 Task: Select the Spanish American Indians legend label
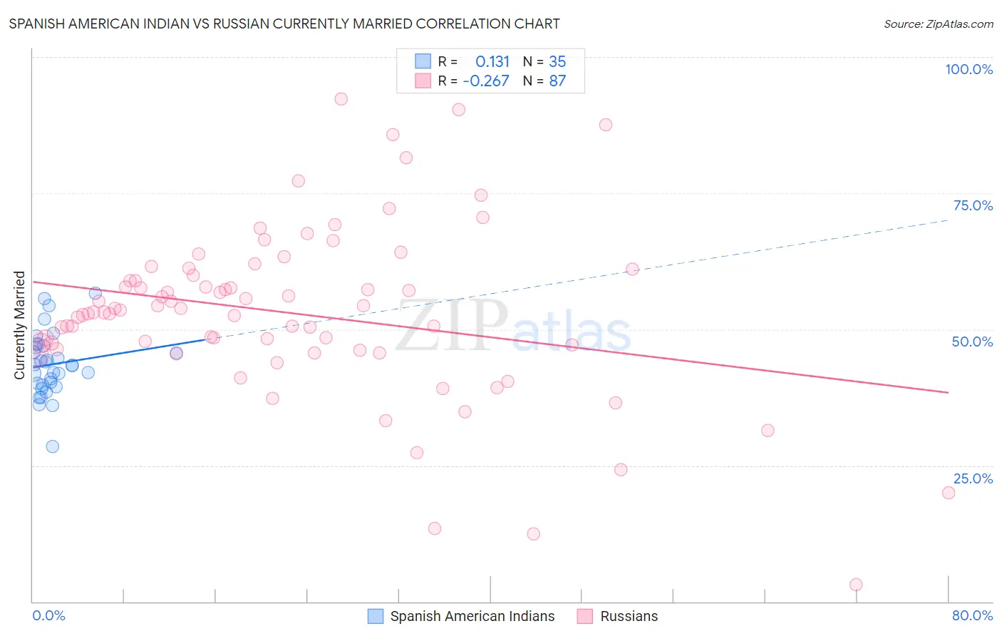(472, 616)
